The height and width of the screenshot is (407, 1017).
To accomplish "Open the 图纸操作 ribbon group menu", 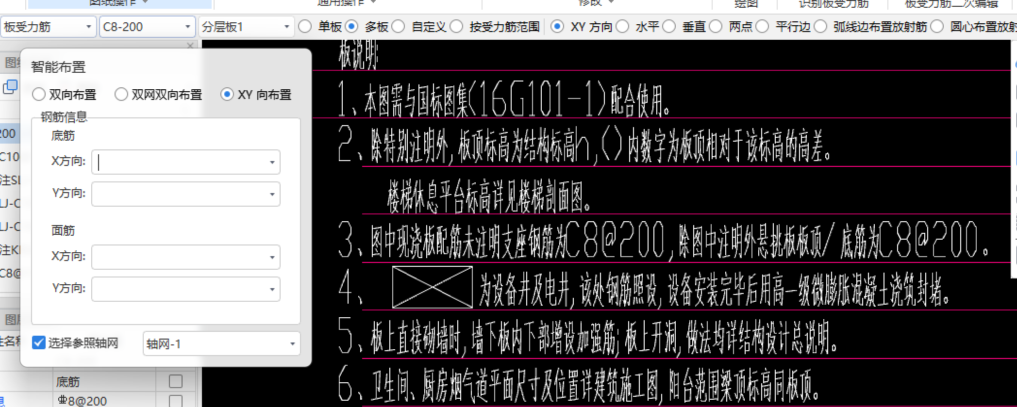I will [x=119, y=3].
